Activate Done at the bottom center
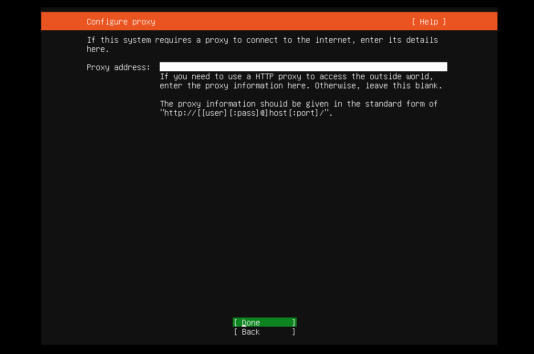This screenshot has height=354, width=534. pyautogui.click(x=264, y=322)
